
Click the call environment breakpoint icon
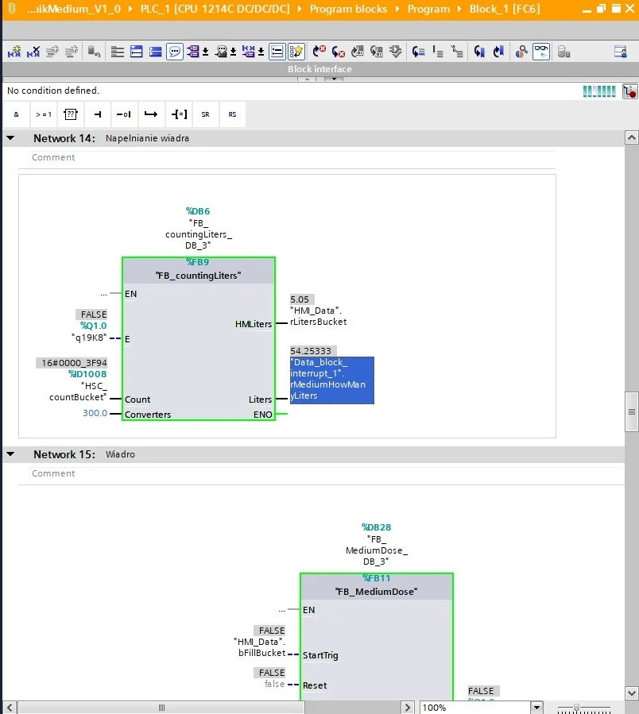pos(630,91)
